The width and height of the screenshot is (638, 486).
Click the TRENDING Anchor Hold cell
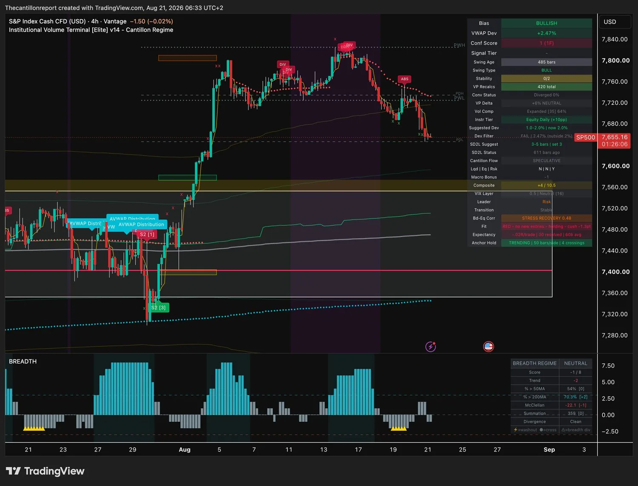click(547, 243)
